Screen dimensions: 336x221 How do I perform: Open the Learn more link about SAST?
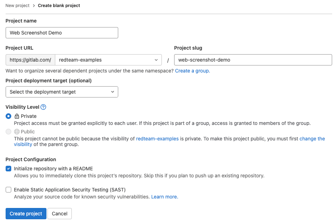164,197
